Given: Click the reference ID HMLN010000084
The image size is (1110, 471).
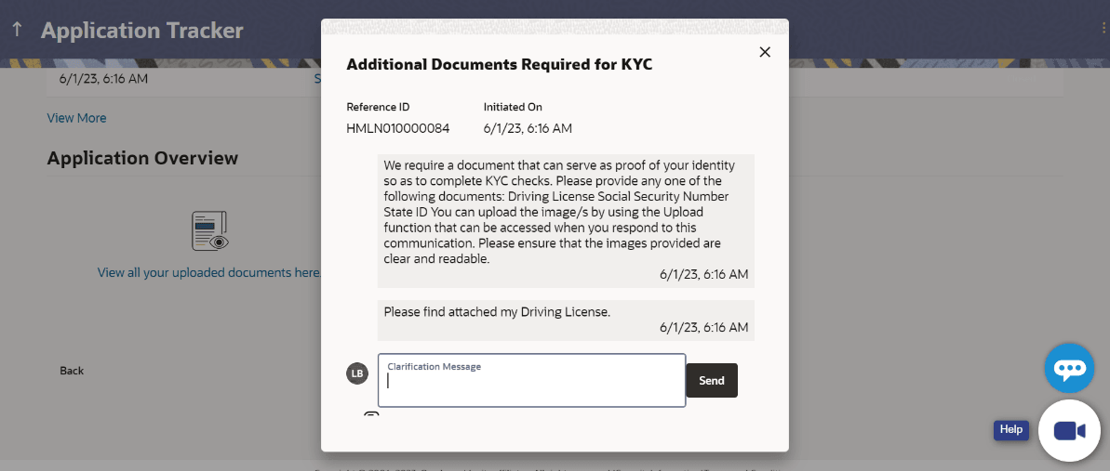Looking at the screenshot, I should pyautogui.click(x=397, y=128).
